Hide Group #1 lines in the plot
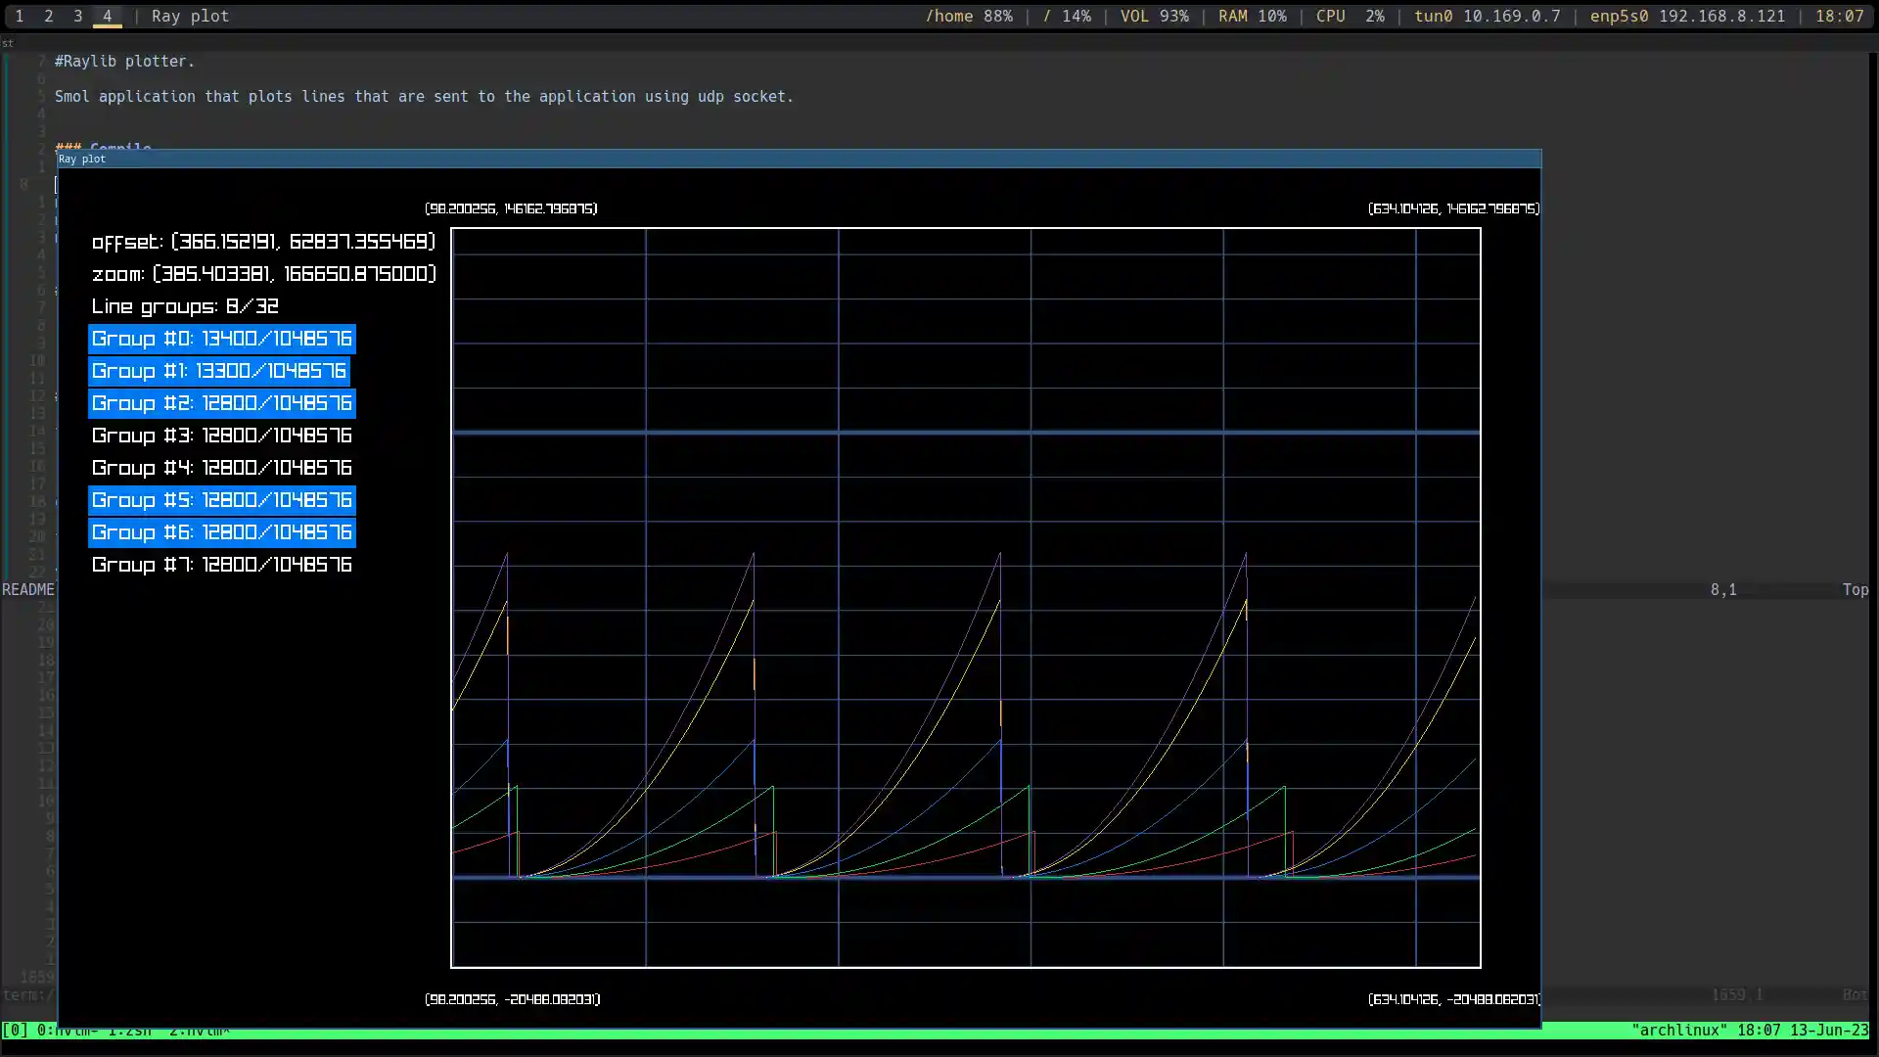Screen dimensions: 1879x1057 (218, 371)
